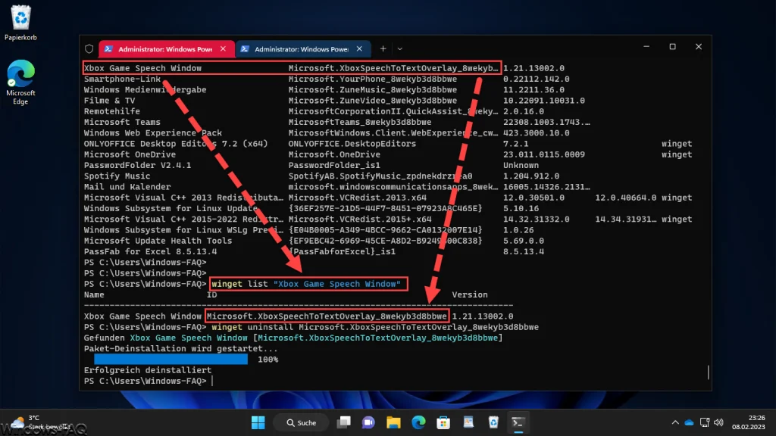Open the Windows Start menu
The image size is (776, 436).
click(258, 422)
